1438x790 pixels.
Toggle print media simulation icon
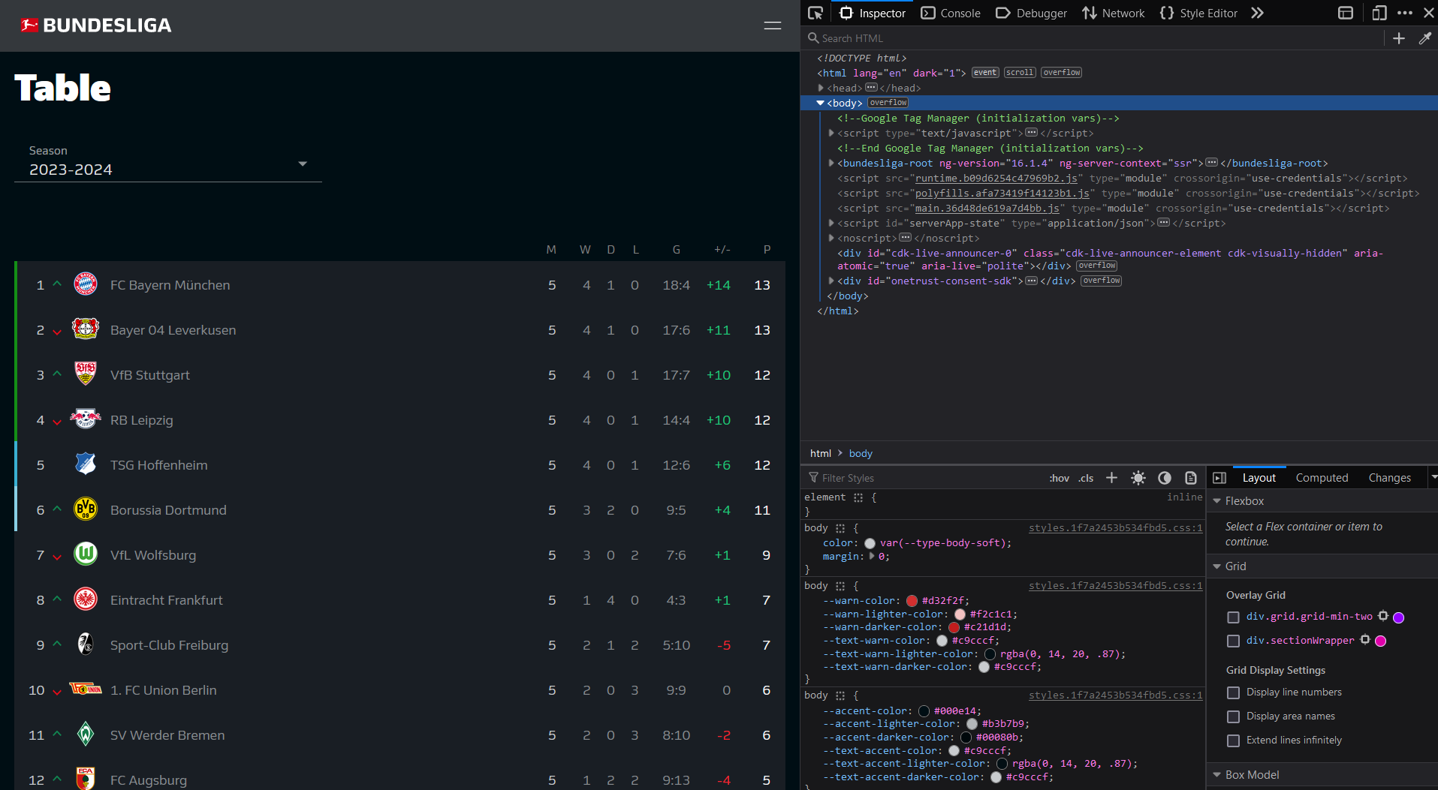tap(1191, 478)
